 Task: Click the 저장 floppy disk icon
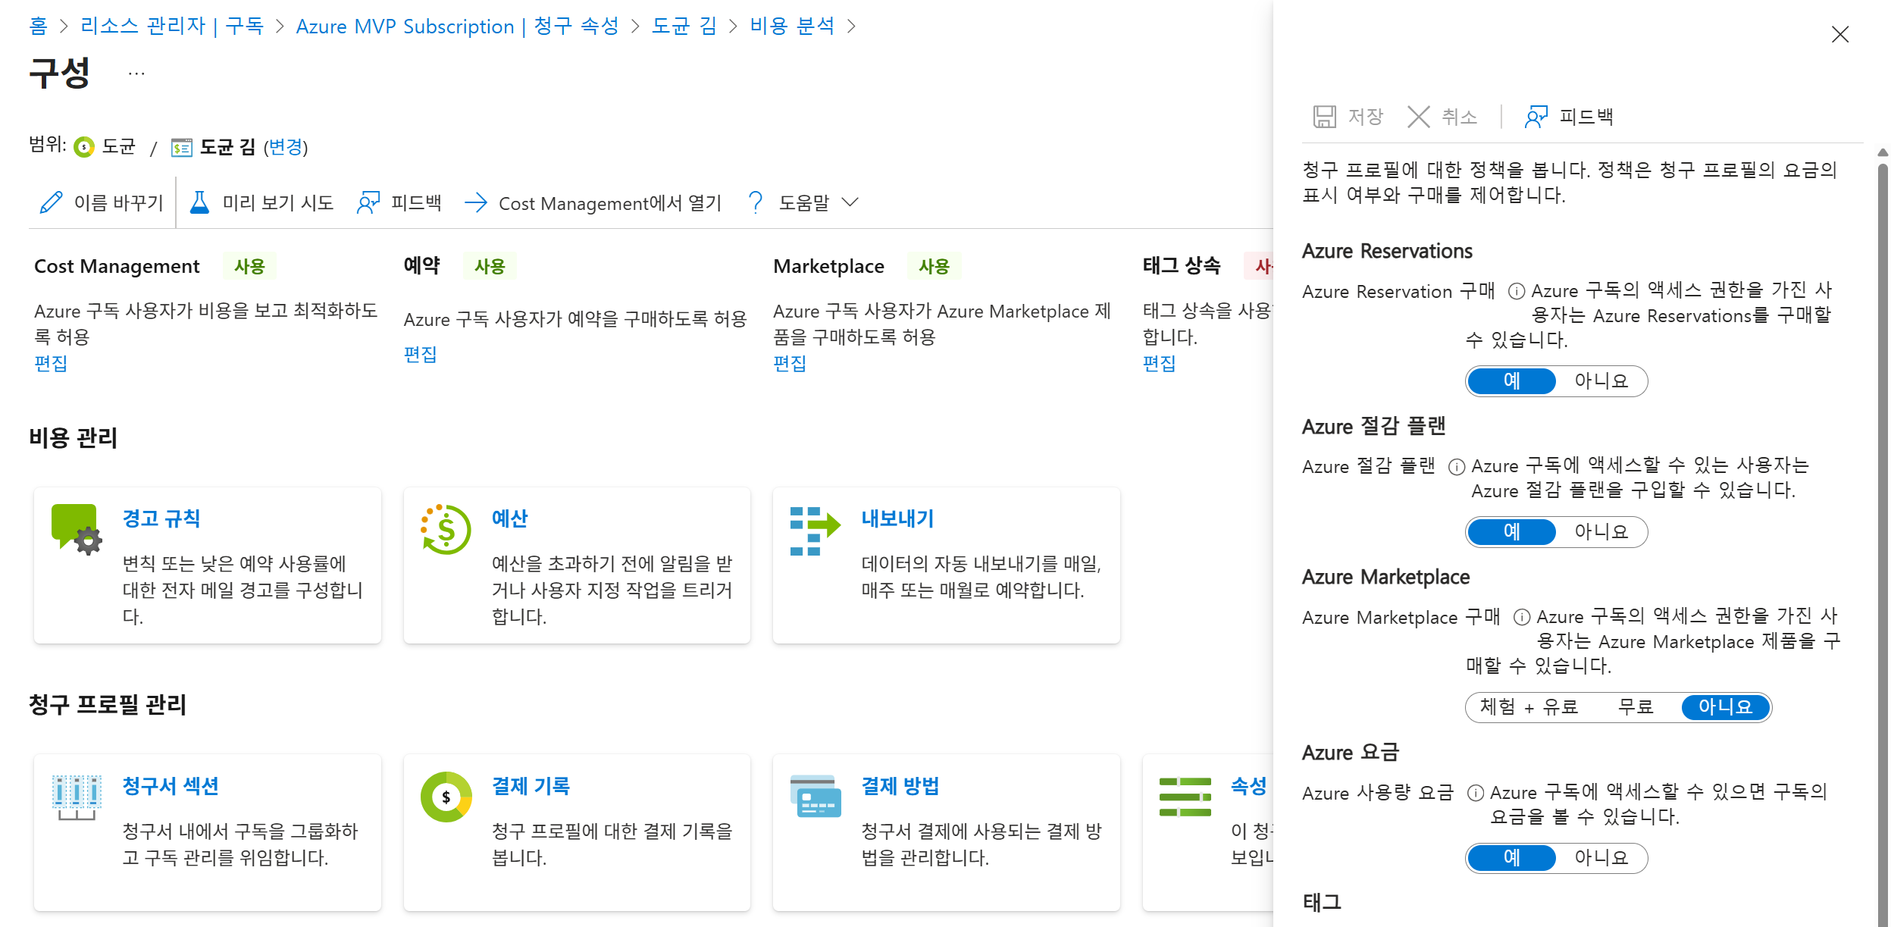(x=1324, y=117)
